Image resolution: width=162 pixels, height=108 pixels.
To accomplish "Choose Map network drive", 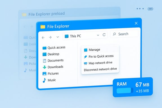I will (100, 63).
